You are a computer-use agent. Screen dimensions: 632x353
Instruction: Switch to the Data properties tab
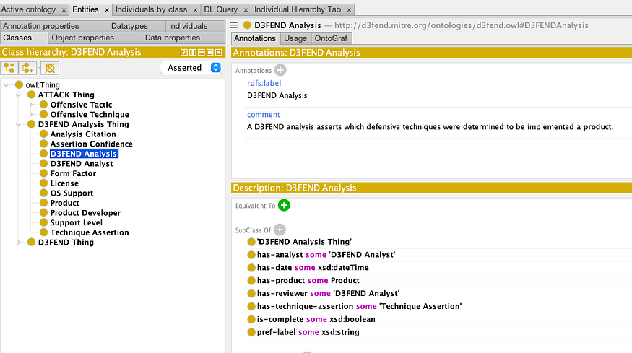click(183, 38)
